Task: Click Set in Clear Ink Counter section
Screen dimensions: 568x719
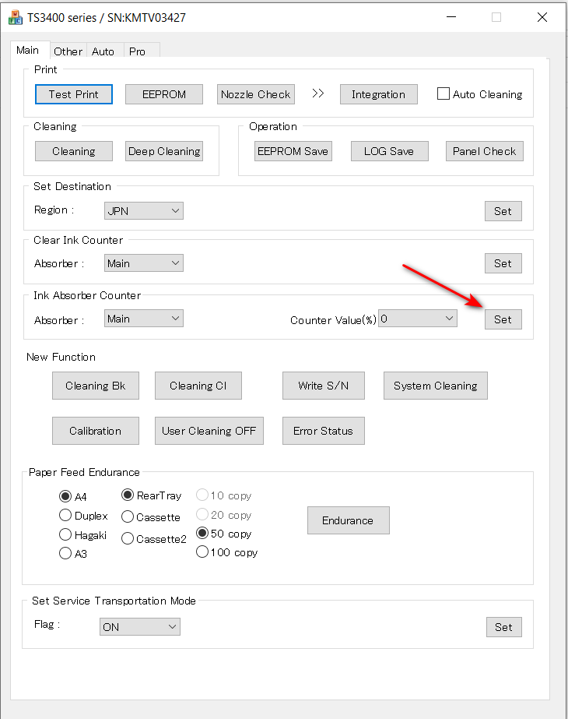Action: 503,263
